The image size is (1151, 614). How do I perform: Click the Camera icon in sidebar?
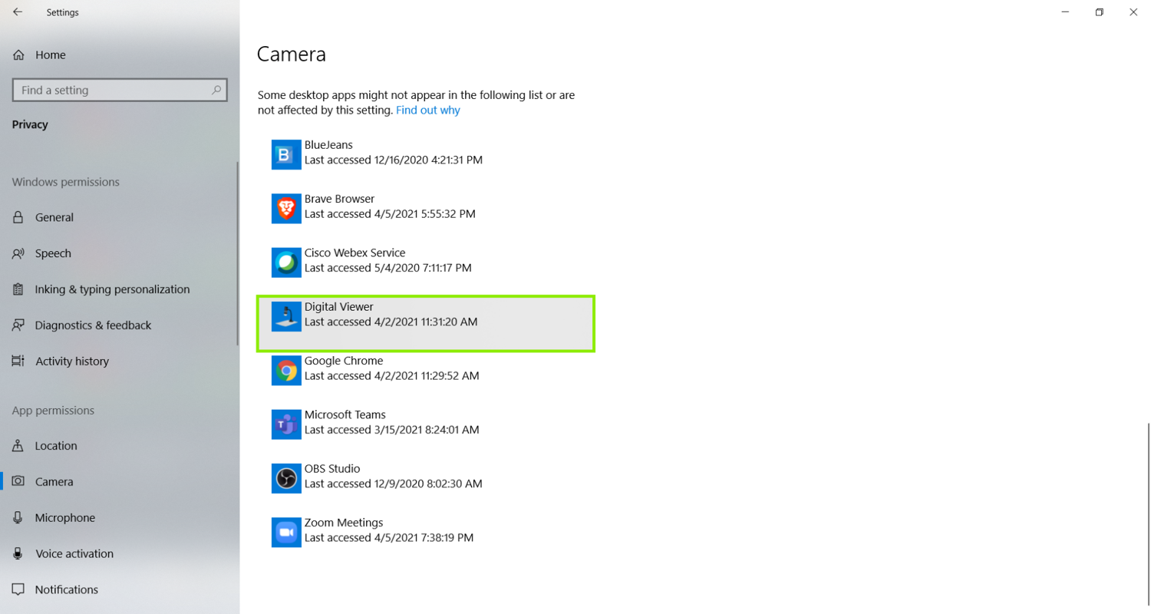pyautogui.click(x=18, y=481)
